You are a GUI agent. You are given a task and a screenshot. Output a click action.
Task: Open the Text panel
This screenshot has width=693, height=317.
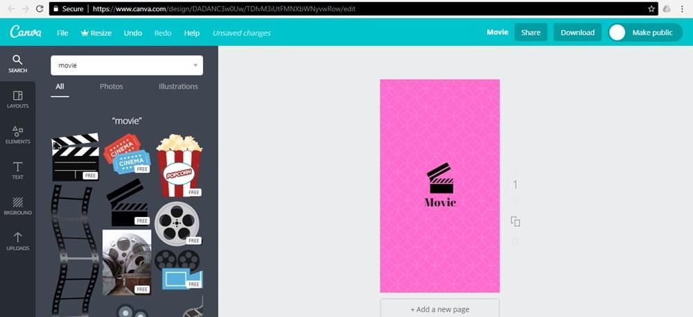point(18,171)
